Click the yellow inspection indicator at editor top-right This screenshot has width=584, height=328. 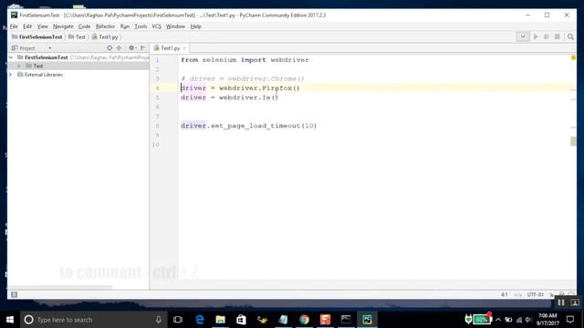pos(573,57)
